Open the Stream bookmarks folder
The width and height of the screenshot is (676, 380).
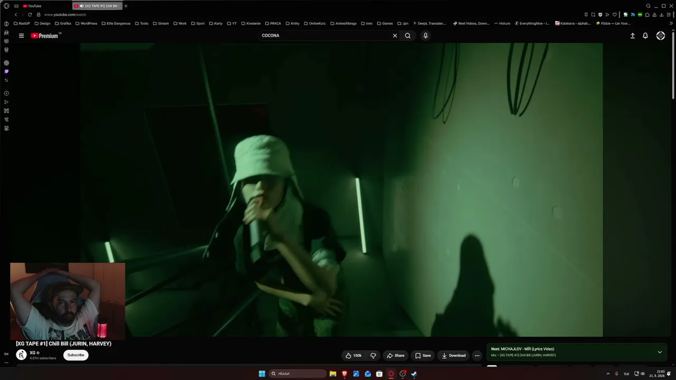pos(161,24)
